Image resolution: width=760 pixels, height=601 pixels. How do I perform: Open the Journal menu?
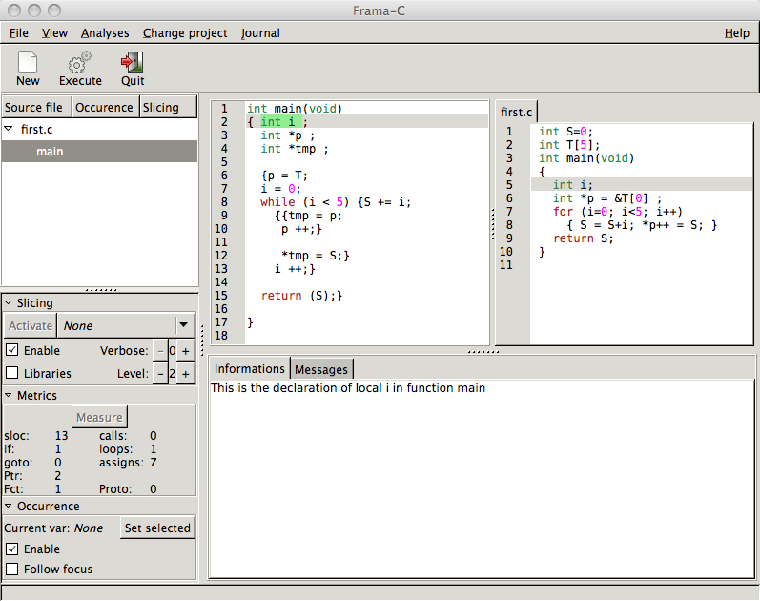point(260,33)
